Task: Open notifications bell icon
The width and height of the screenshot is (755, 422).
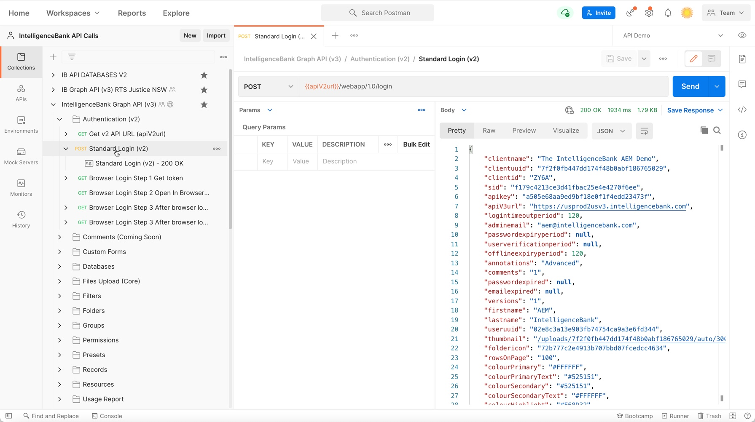Action: 668,13
